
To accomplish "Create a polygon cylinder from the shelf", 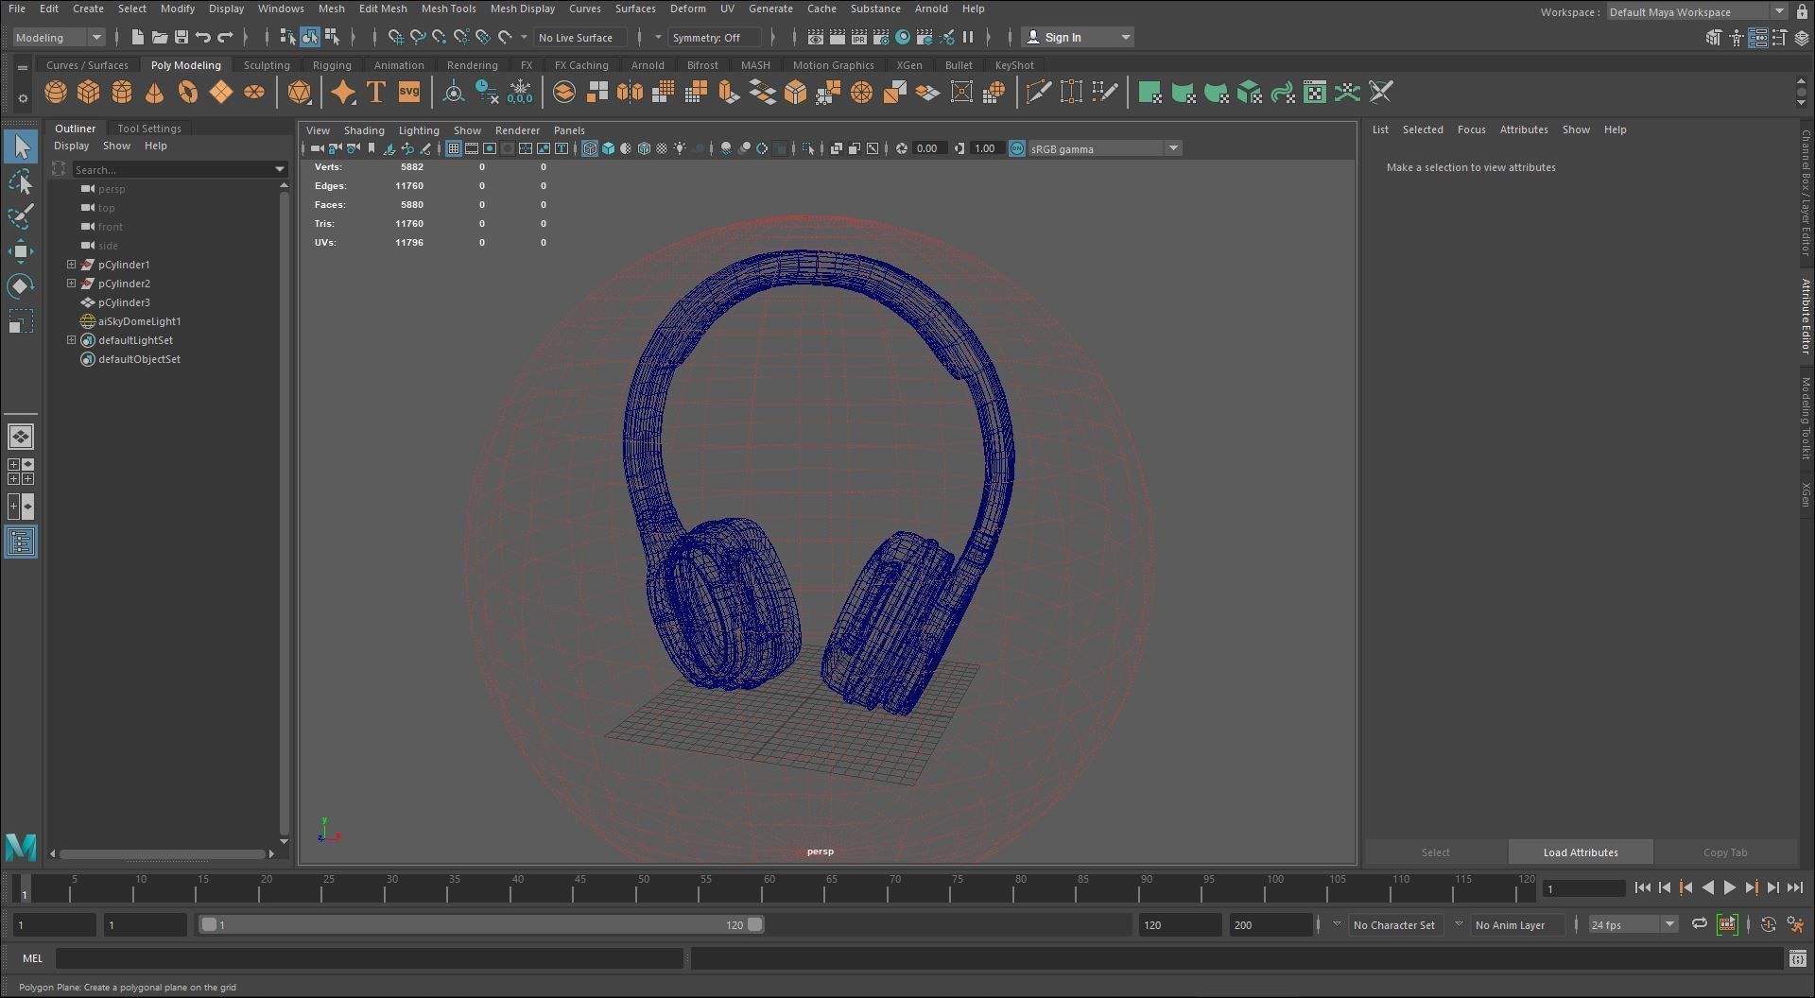I will (x=122, y=93).
